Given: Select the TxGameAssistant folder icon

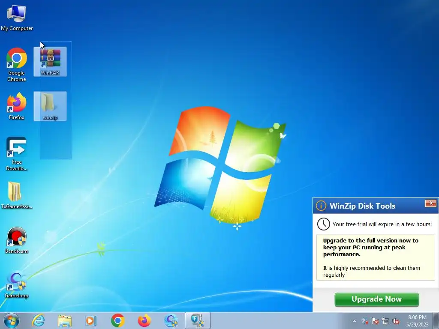Looking at the screenshot, I should click(17, 195).
